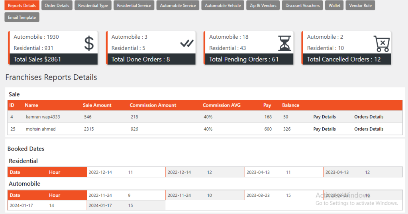Image resolution: width=408 pixels, height=214 pixels.
Task: Open the Automobile Vehicle tab
Action: pos(223,6)
